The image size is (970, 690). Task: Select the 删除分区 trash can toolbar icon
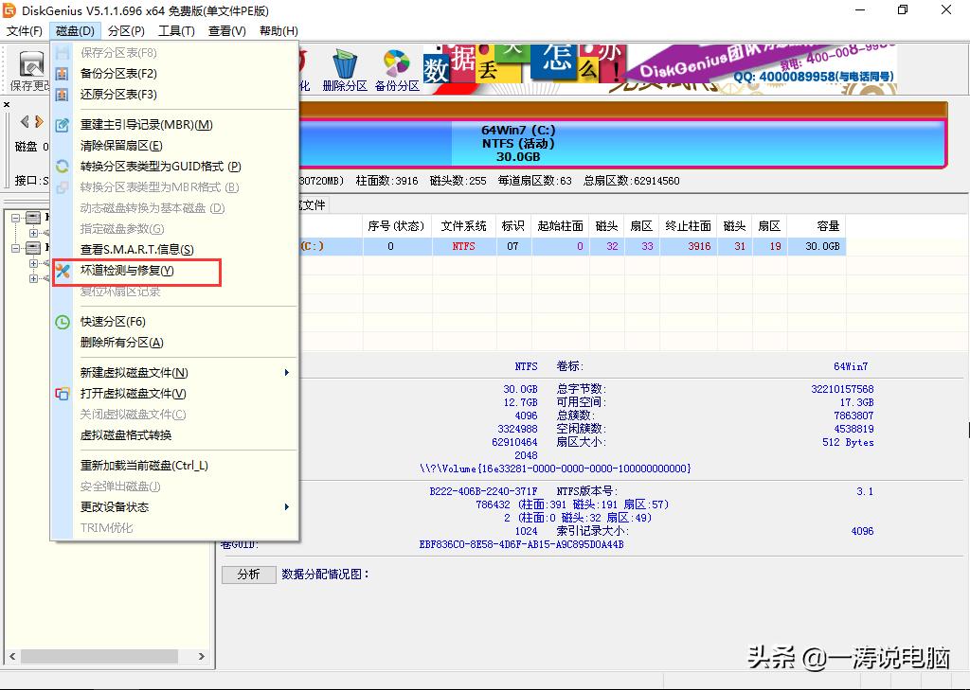344,66
